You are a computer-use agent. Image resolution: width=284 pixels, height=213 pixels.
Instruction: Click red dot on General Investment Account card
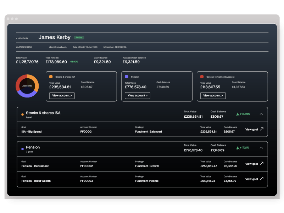(x=202, y=77)
